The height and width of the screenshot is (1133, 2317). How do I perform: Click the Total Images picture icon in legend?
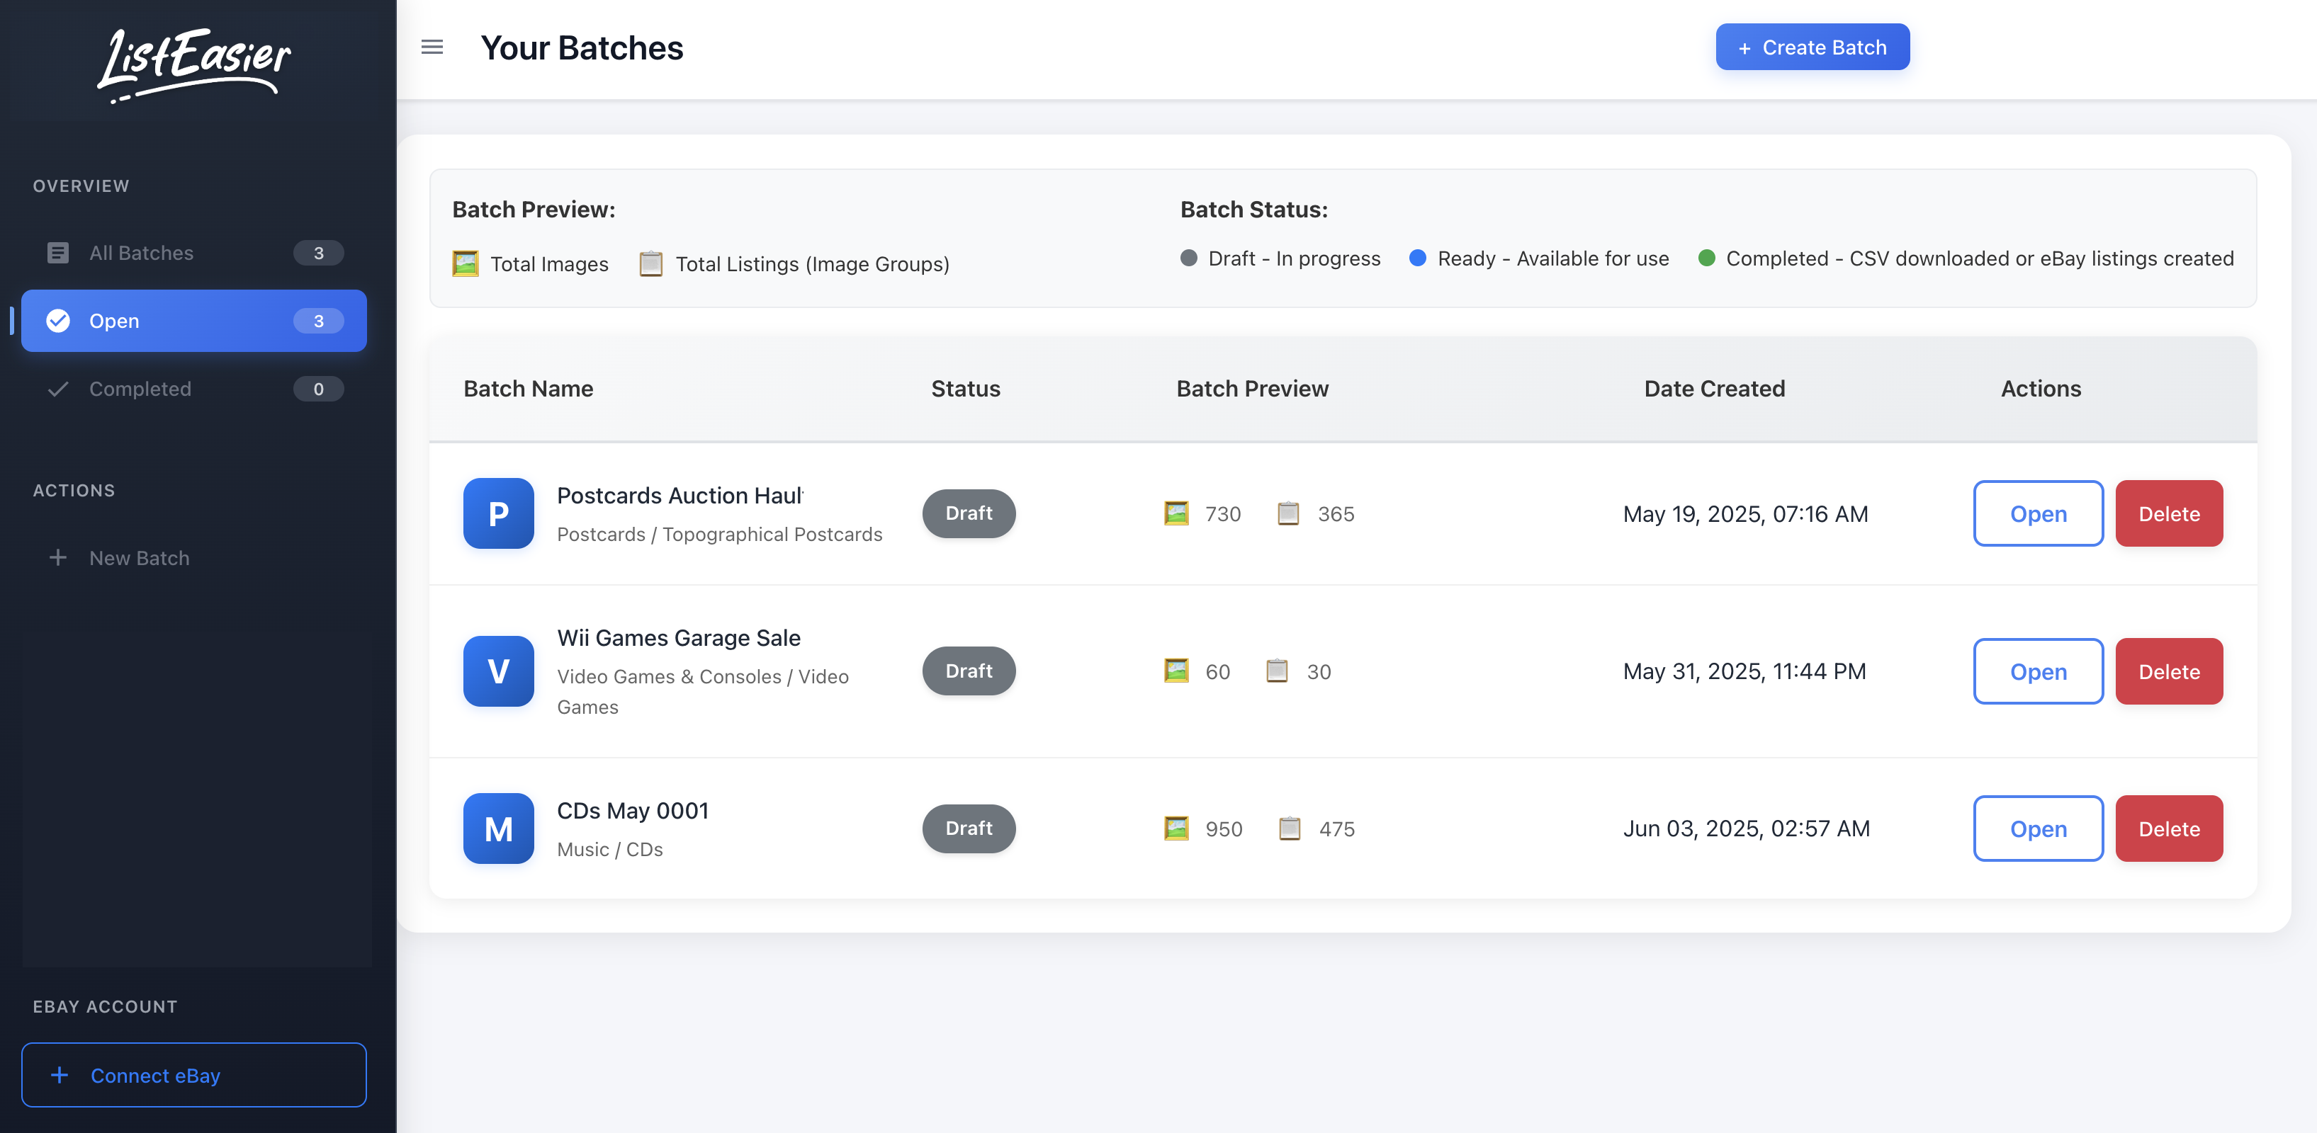(465, 263)
